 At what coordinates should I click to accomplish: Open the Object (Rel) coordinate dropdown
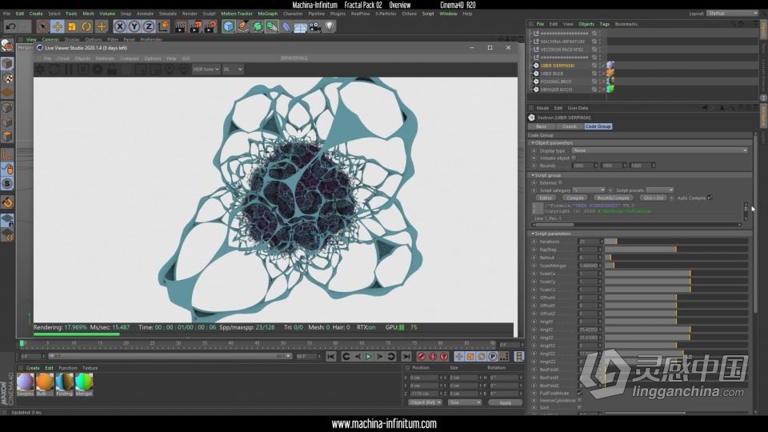pos(425,402)
